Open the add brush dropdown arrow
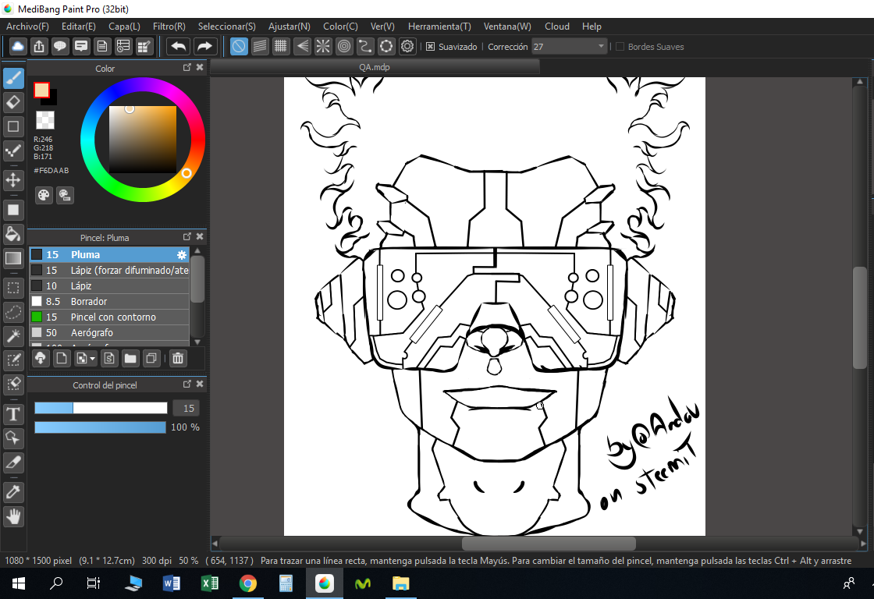 coord(93,358)
